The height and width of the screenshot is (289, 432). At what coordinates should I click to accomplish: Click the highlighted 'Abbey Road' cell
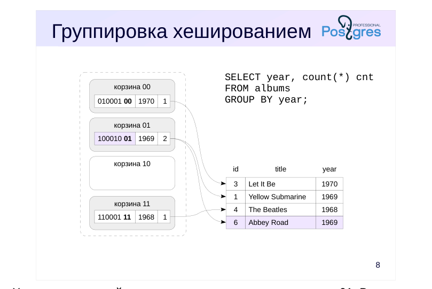[280, 222]
